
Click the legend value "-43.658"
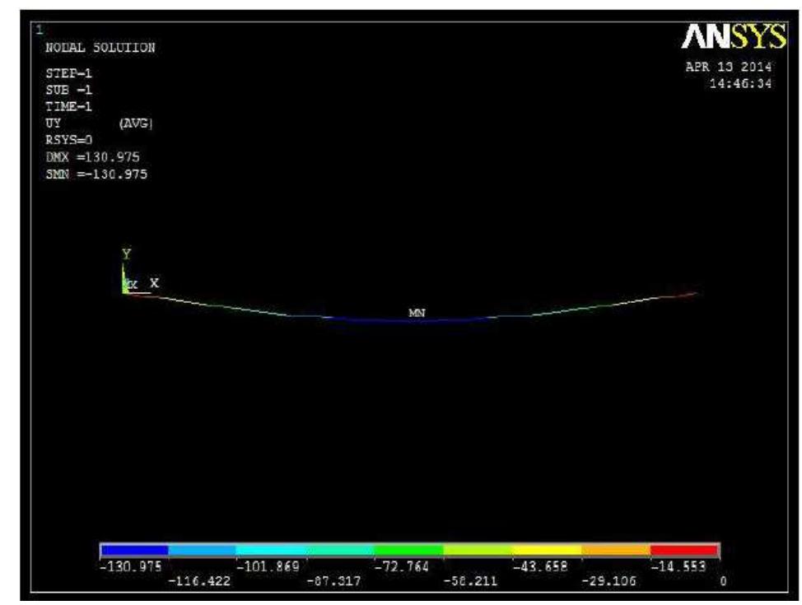pos(540,566)
